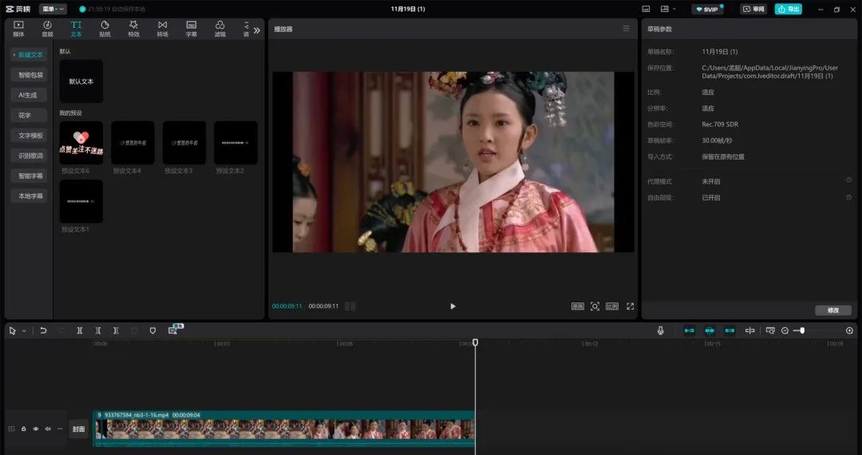Click the microphone record voiceover icon
862x455 pixels.
[x=660, y=330]
